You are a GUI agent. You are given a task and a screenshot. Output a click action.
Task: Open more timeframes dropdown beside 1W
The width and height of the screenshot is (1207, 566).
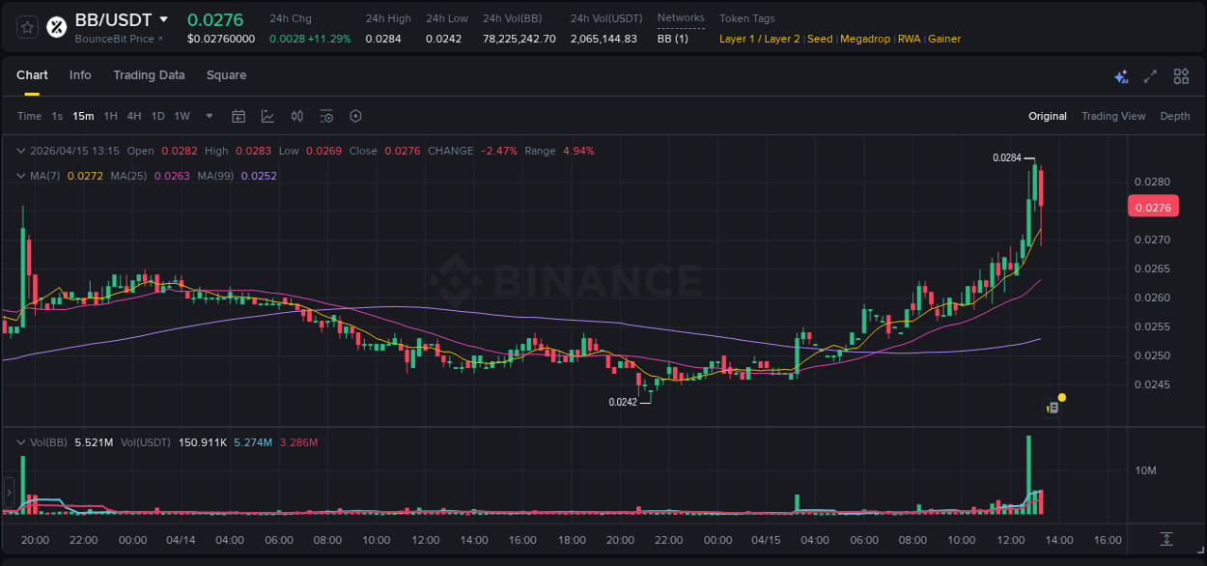point(208,116)
